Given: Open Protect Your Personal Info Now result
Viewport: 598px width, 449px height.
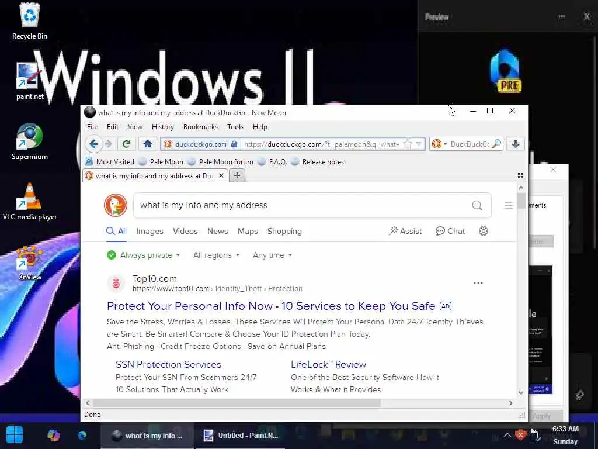Looking at the screenshot, I should pyautogui.click(x=271, y=306).
